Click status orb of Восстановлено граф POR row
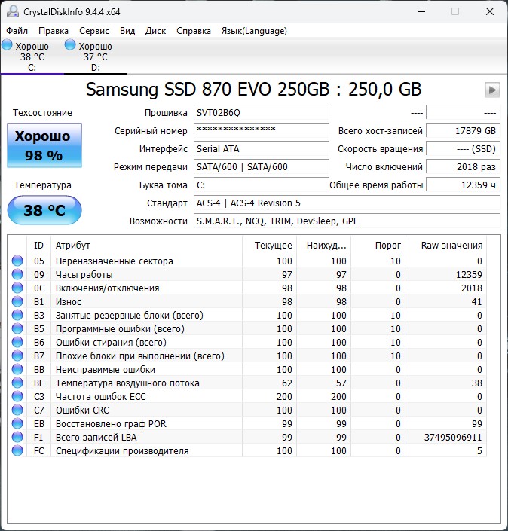Viewport: 508px width, 531px height. click(17, 423)
